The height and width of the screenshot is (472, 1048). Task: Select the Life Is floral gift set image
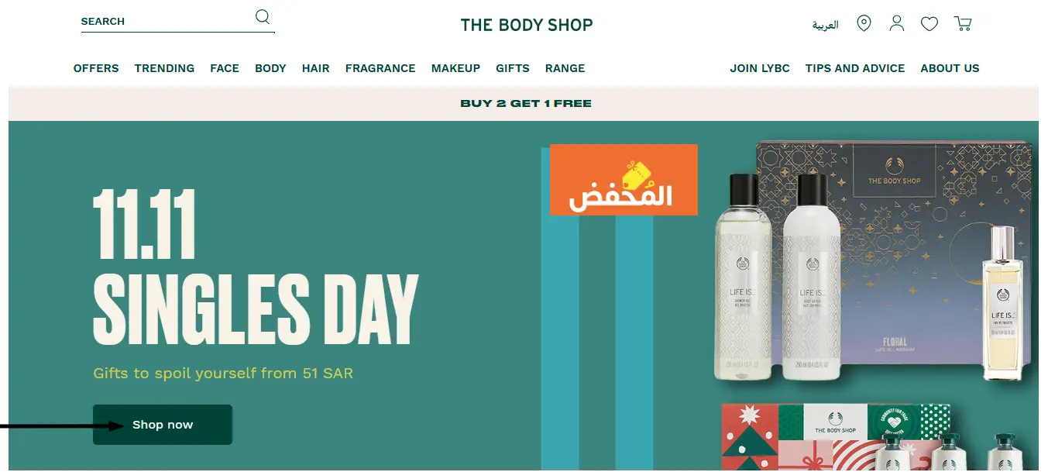point(874,262)
